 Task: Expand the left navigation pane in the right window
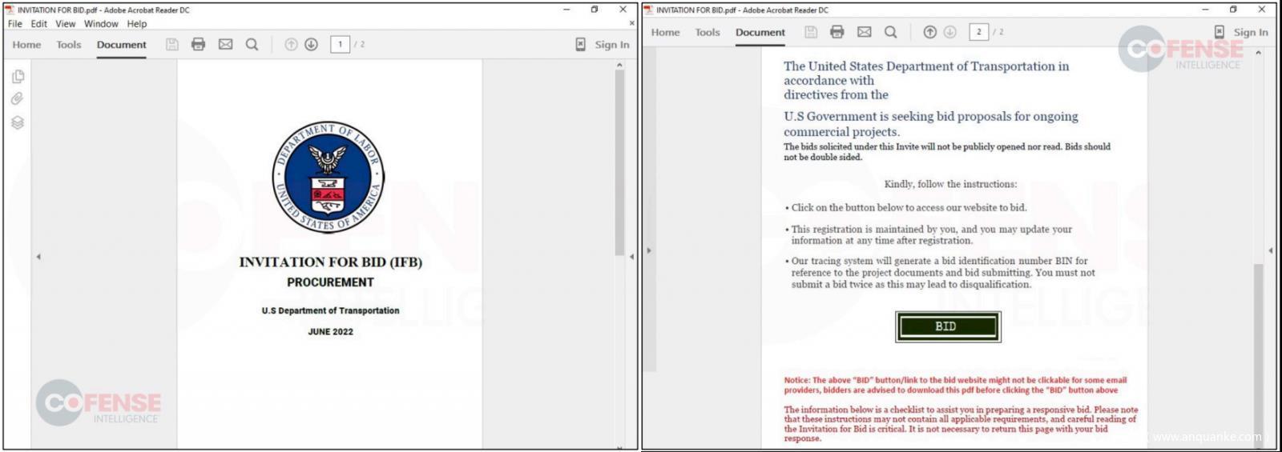(648, 250)
